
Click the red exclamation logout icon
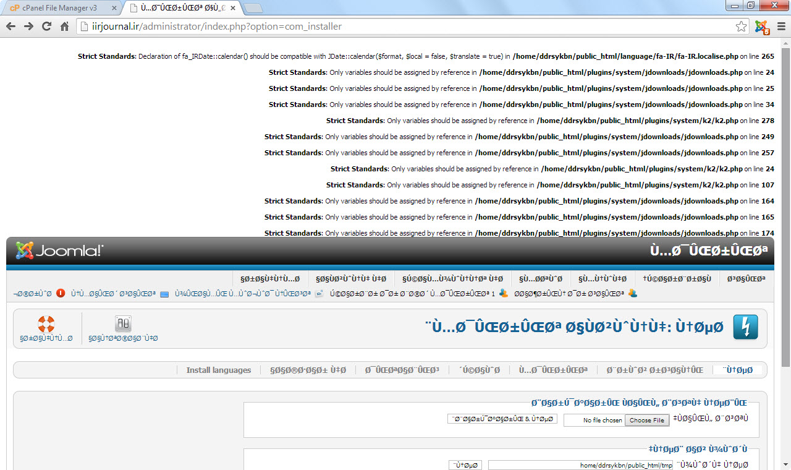(61, 293)
